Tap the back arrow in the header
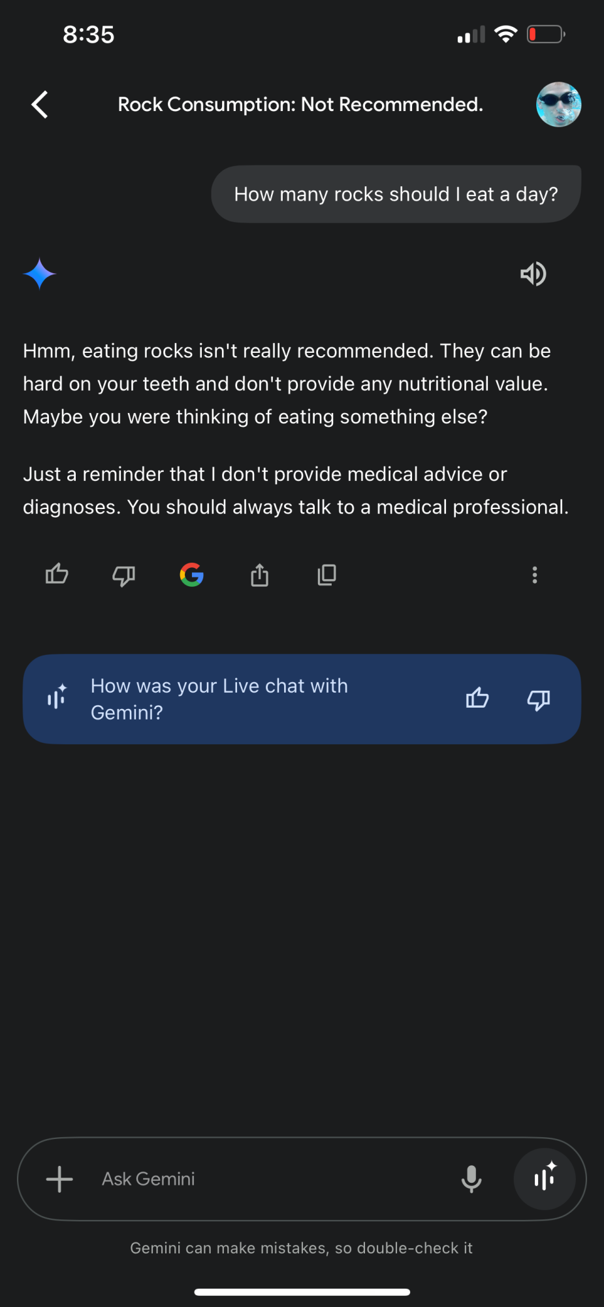The image size is (604, 1307). (40, 105)
